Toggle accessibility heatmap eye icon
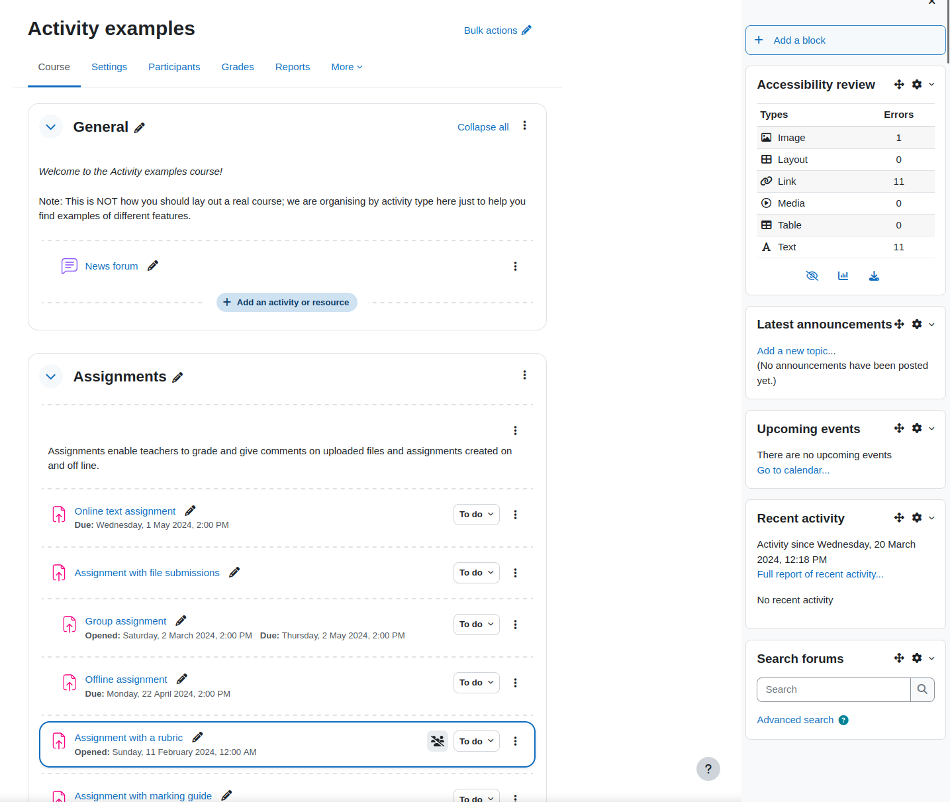Viewport: 950px width, 802px height. tap(812, 276)
